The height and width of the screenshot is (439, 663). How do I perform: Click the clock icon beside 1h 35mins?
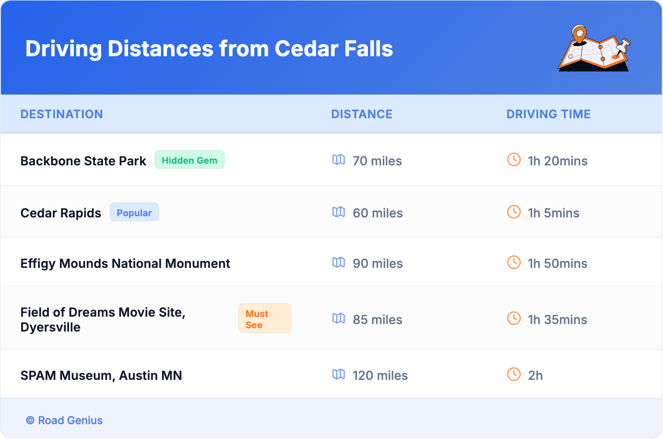pyautogui.click(x=514, y=318)
